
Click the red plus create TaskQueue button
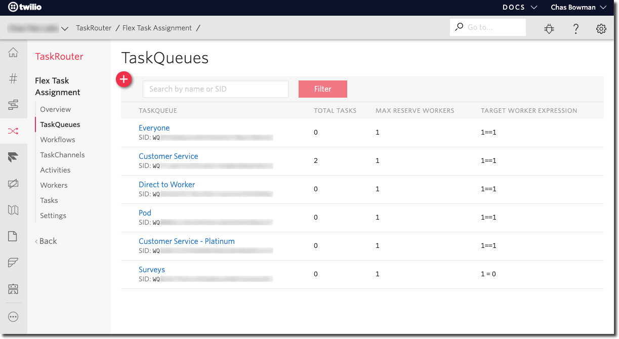(124, 79)
